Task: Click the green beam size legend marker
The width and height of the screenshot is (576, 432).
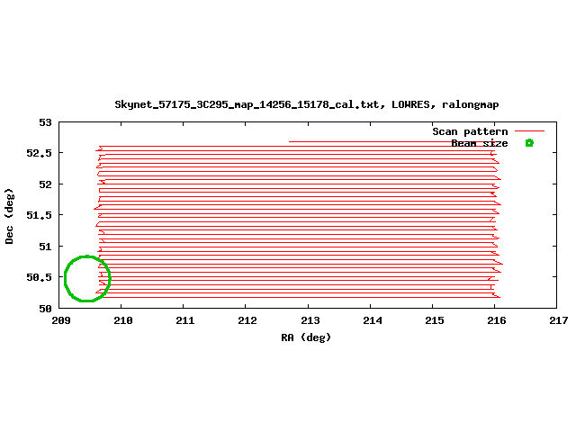Action: 529,143
